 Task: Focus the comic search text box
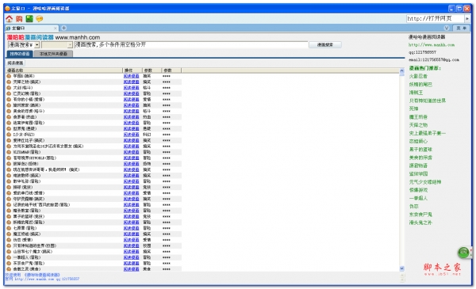pos(191,45)
